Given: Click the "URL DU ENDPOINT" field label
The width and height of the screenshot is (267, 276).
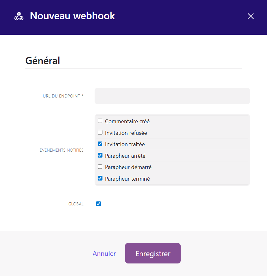Looking at the screenshot, I should [x=63, y=96].
